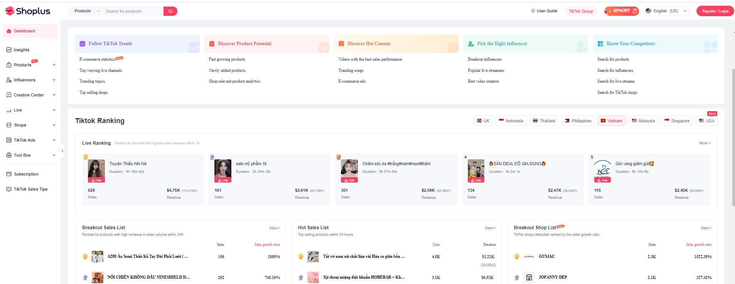The width and height of the screenshot is (735, 284).
Task: Expand the Tool Box sidebar chevron
Action: click(x=54, y=155)
